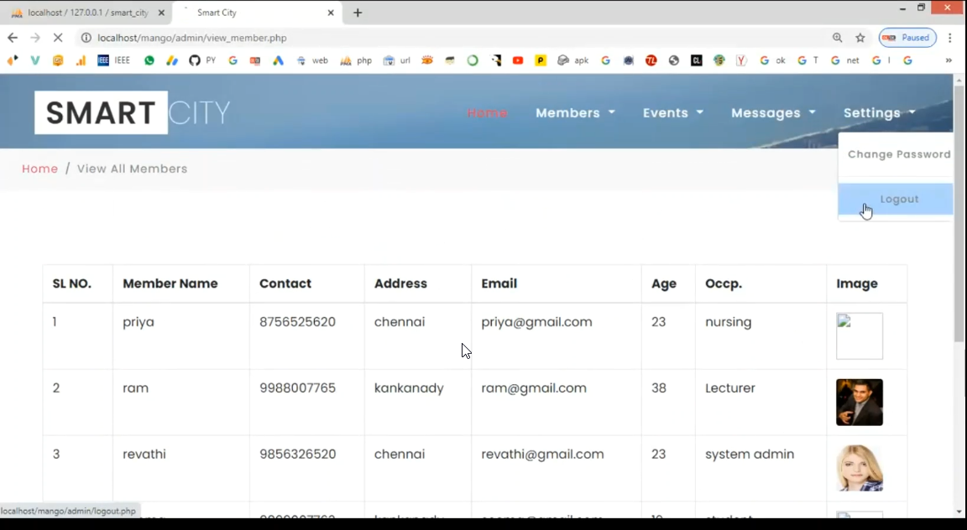
Task: Expand the Members dropdown menu
Action: tap(575, 112)
